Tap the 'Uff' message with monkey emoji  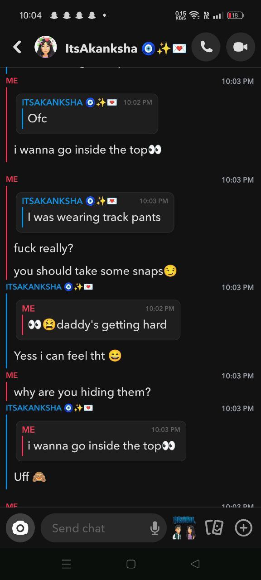pos(30,477)
